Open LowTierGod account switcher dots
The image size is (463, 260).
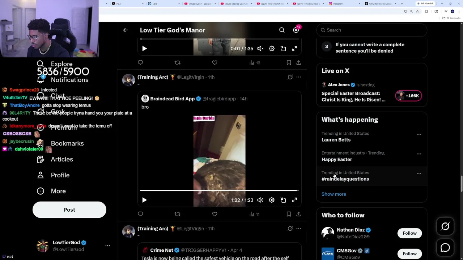(107, 246)
